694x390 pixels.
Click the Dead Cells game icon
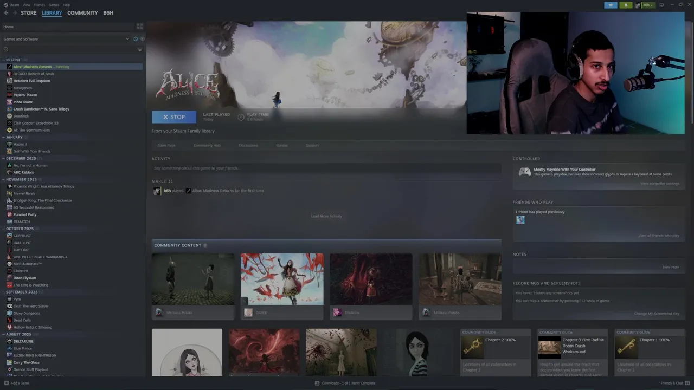9,320
